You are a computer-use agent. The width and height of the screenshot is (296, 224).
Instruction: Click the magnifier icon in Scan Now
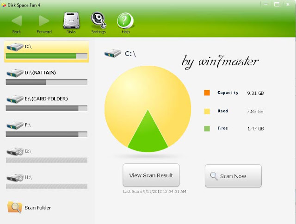tap(214, 176)
